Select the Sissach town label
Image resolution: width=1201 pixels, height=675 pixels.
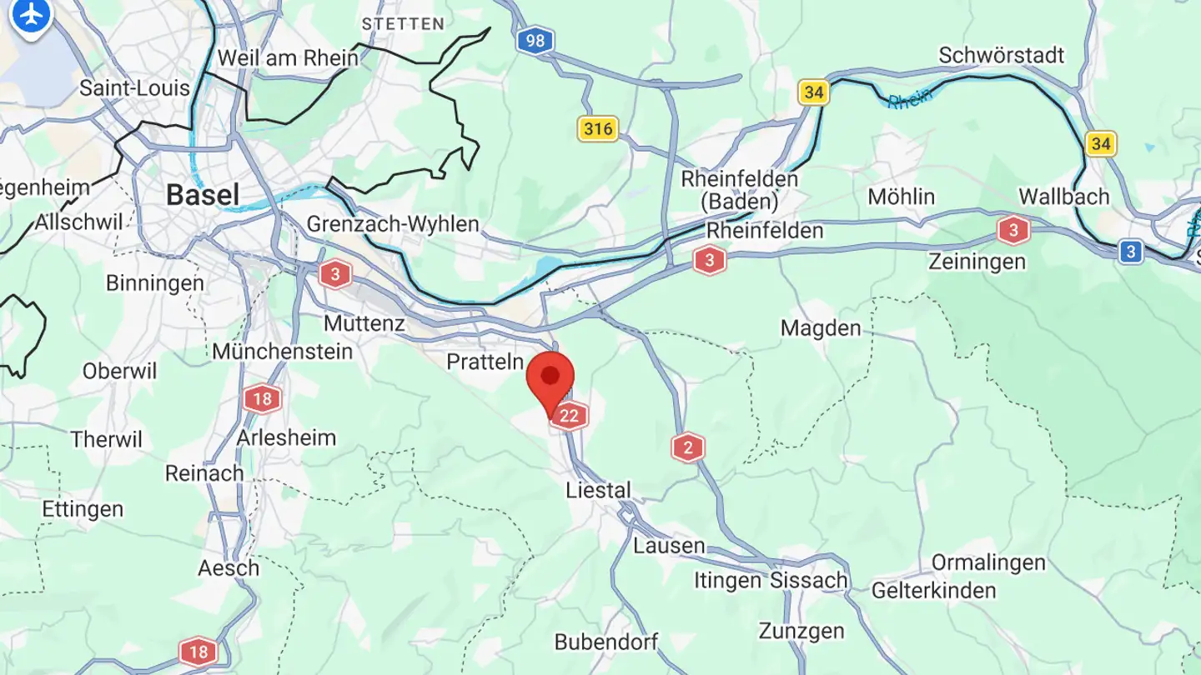coord(809,581)
